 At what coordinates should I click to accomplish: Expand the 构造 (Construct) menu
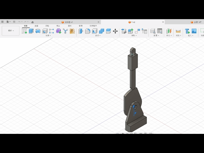169,35
